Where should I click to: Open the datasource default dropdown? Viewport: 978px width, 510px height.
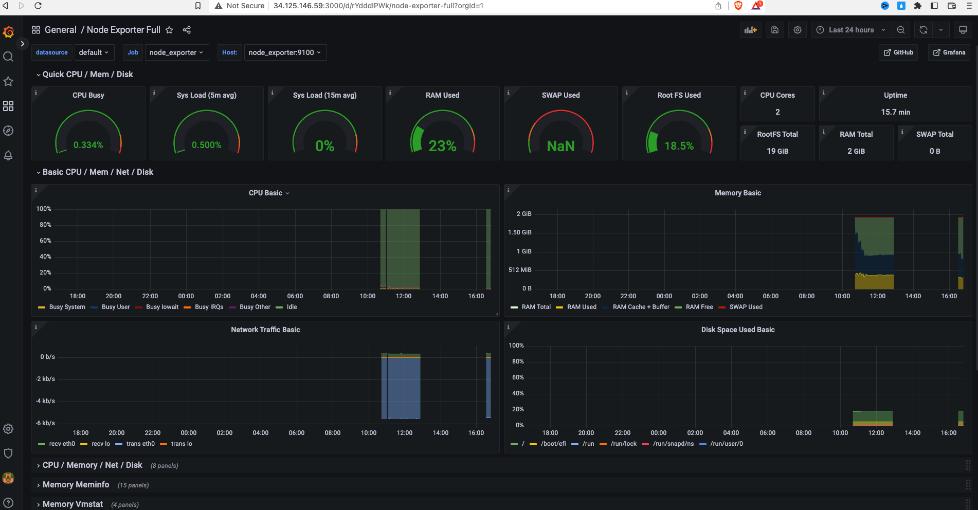(x=94, y=52)
